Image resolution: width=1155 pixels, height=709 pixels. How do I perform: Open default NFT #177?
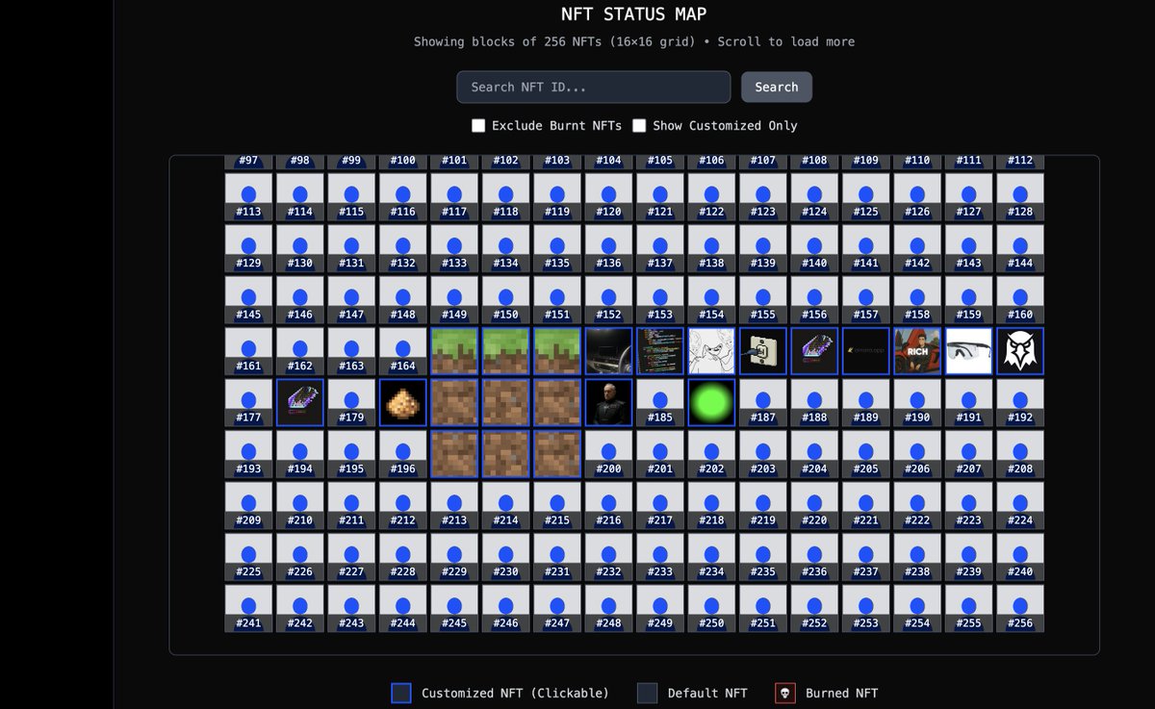(x=248, y=402)
